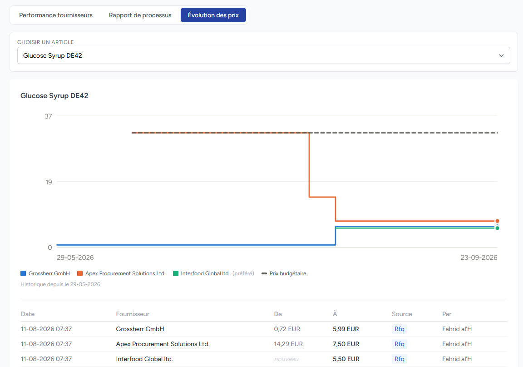Viewport: 523px width, 367px height.
Task: Switch to Rapport de processus tab
Action: (140, 15)
